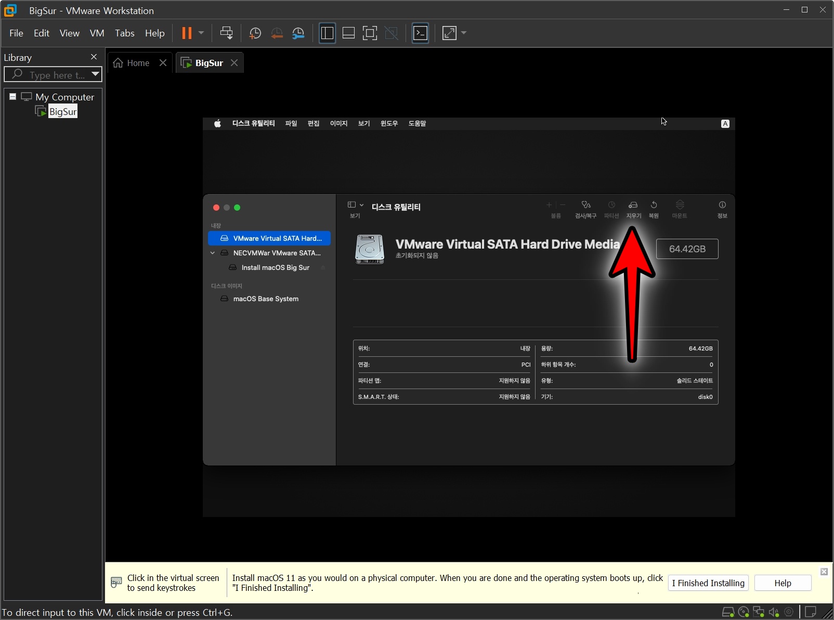Viewport: 834px width, 620px height.
Task: Click the network adapter status icon
Action: [759, 612]
